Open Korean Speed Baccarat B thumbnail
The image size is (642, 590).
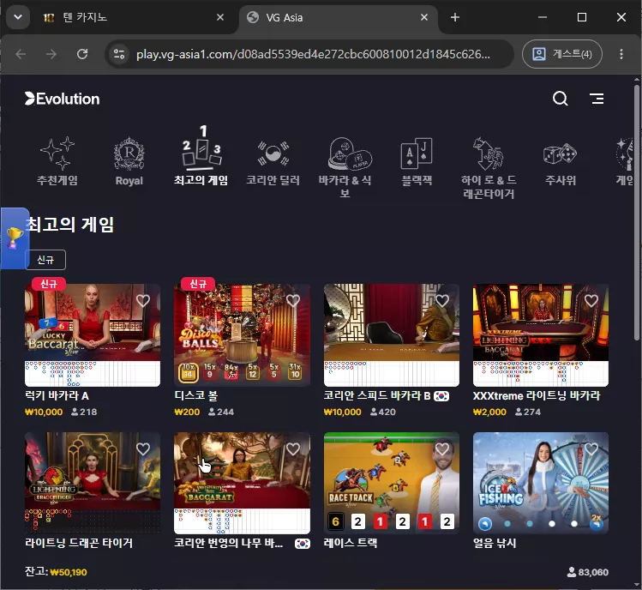(x=392, y=335)
